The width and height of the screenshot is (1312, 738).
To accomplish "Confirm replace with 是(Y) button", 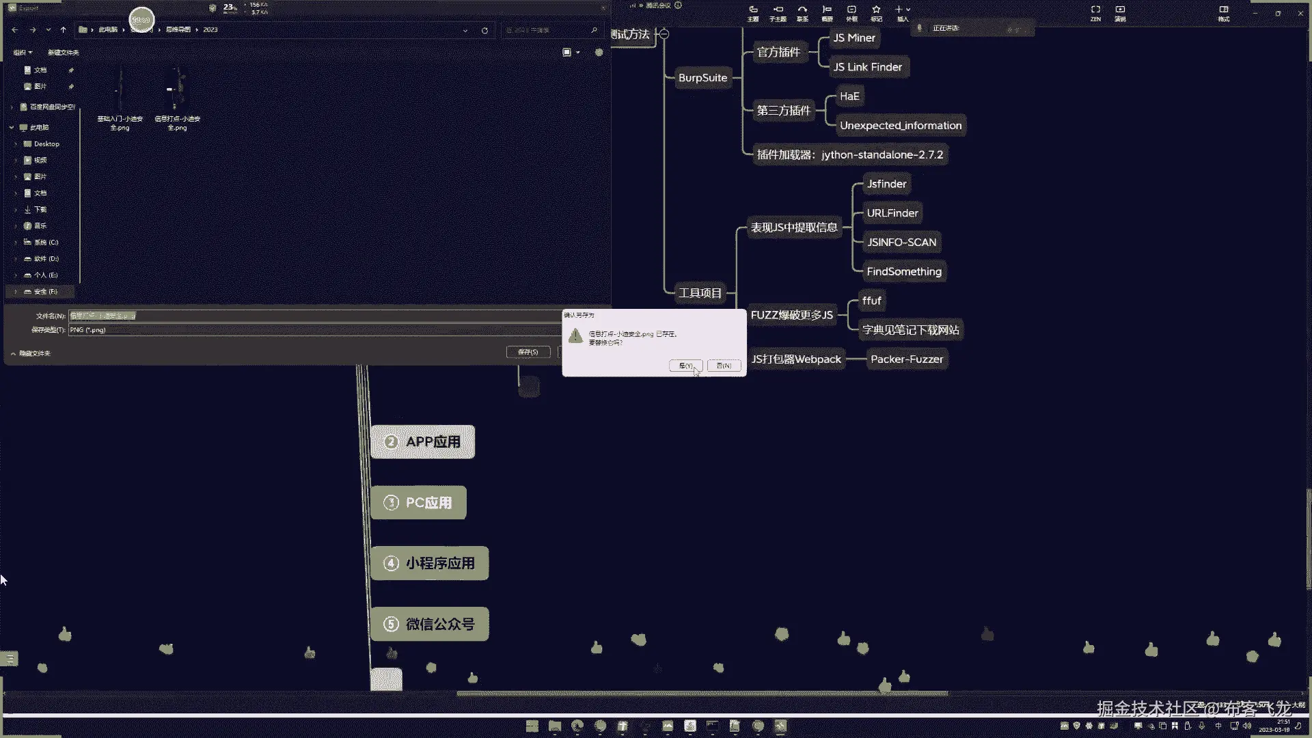I will [x=685, y=366].
